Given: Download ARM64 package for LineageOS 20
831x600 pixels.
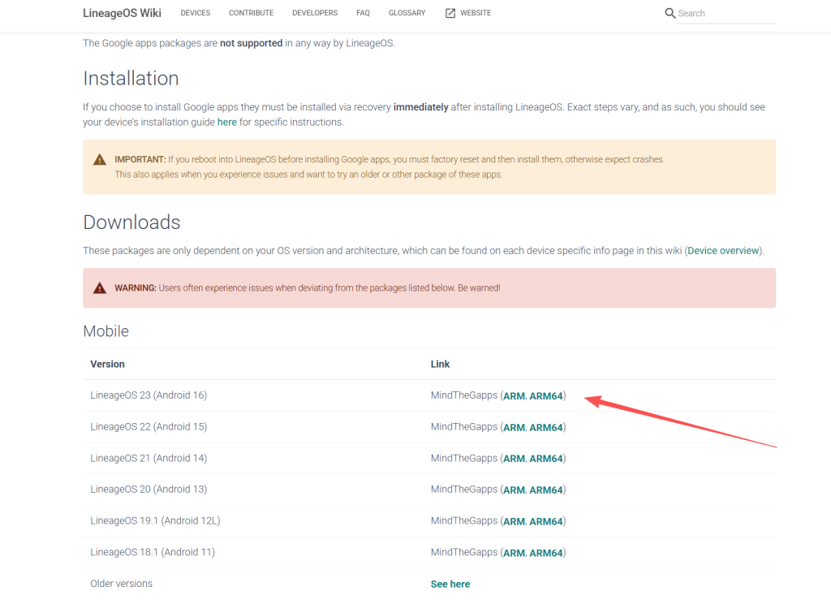Looking at the screenshot, I should tap(546, 490).
